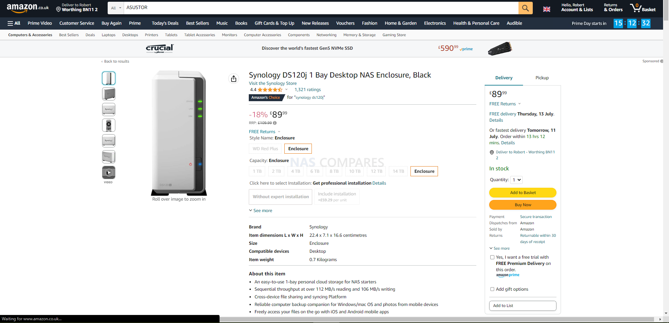Select the fourth thumbnail showing rear view
669x323 pixels.
tap(109, 125)
